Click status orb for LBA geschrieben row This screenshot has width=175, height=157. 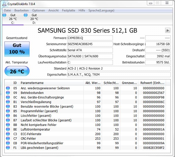[8, 148]
